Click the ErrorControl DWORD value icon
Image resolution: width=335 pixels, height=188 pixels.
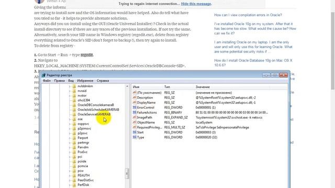135,108
